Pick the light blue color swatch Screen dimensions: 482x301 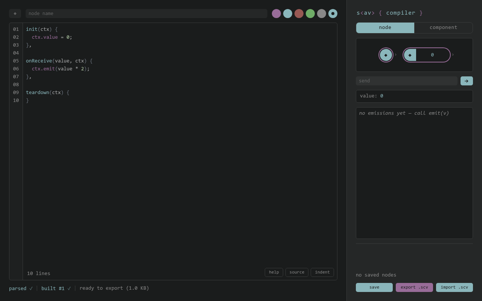click(288, 14)
